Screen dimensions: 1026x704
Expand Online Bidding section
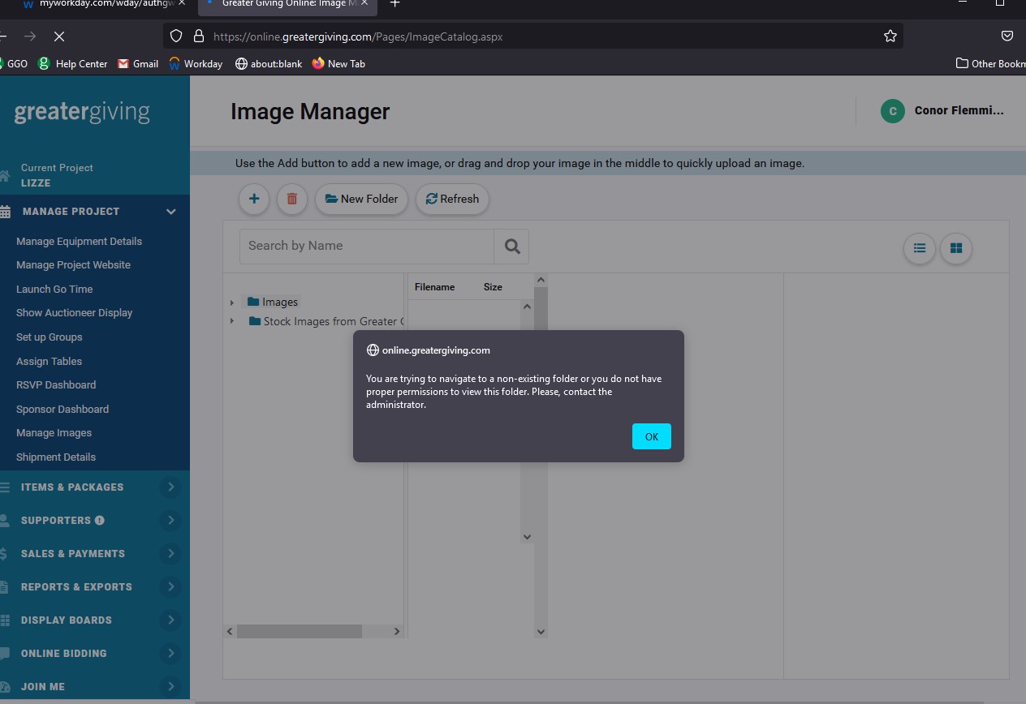[x=170, y=654]
